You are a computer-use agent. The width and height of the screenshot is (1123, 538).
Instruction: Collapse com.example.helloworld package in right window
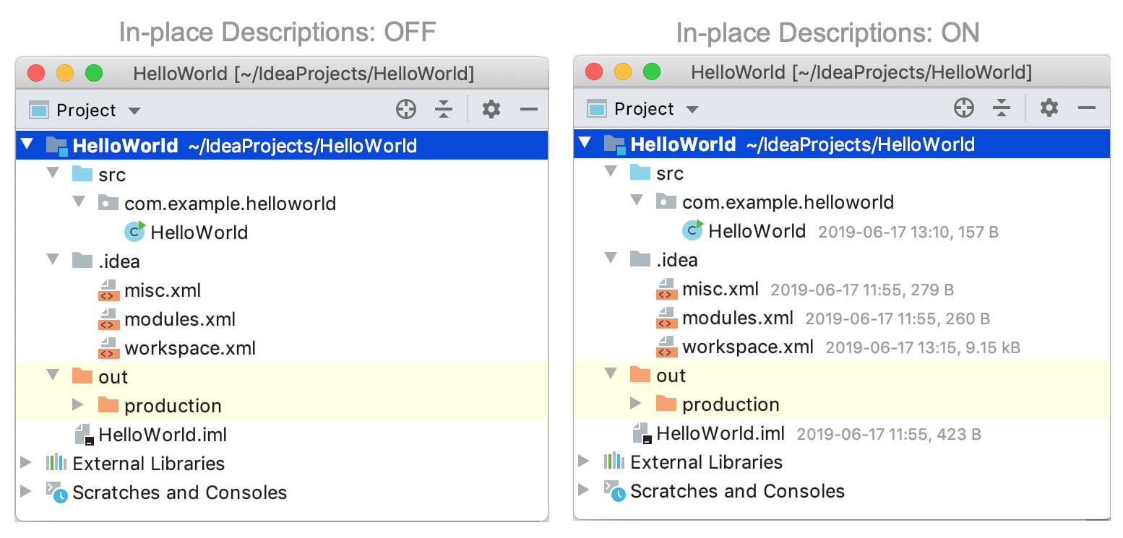pyautogui.click(x=637, y=201)
